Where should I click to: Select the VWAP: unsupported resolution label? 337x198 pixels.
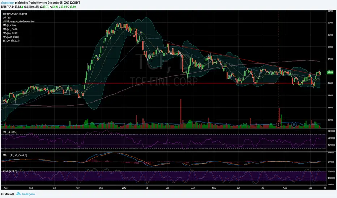click(x=18, y=21)
